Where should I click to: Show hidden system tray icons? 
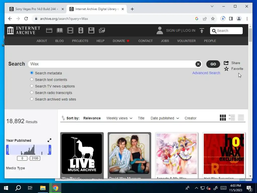coord(196,188)
